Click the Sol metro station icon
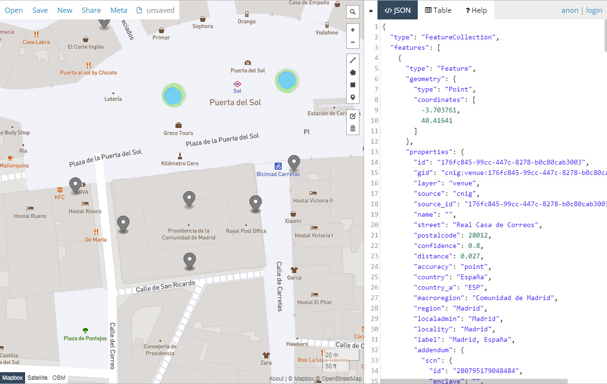 [x=238, y=84]
